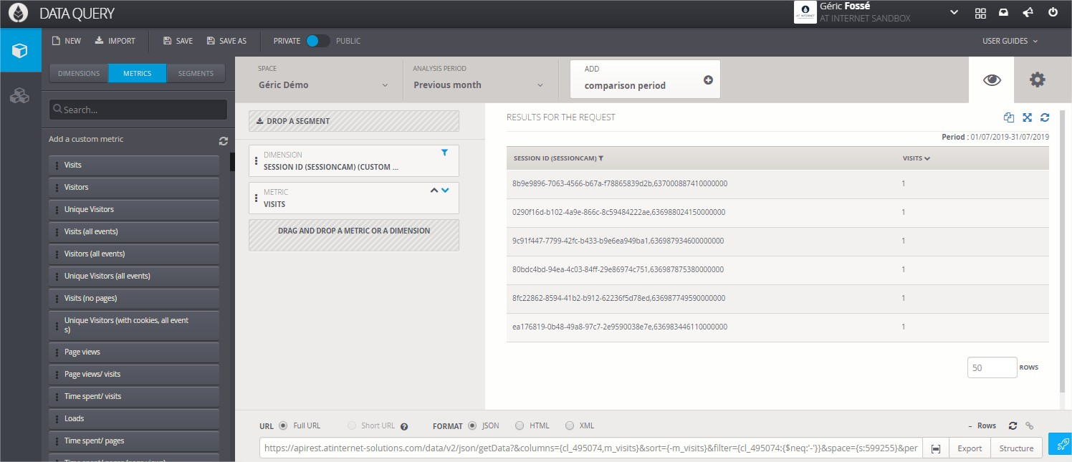Refresh the results table
The image size is (1072, 462).
pos(1045,117)
